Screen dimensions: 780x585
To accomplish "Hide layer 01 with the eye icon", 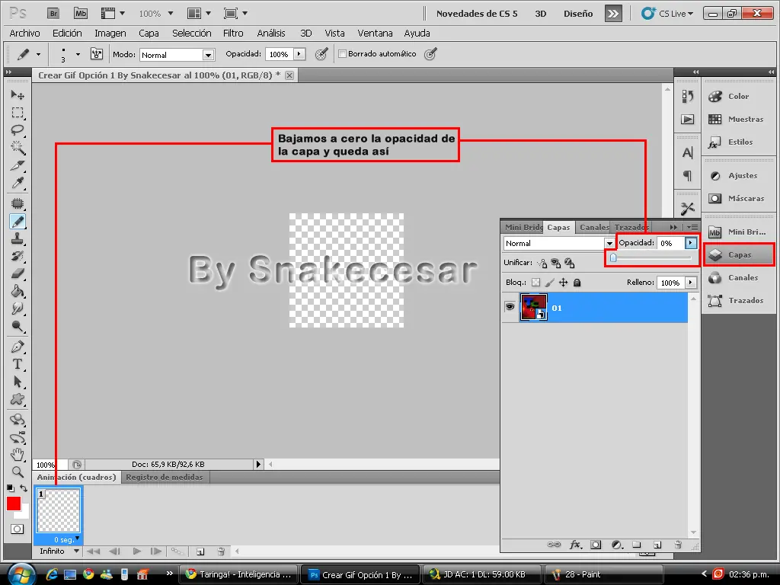I will (x=510, y=306).
